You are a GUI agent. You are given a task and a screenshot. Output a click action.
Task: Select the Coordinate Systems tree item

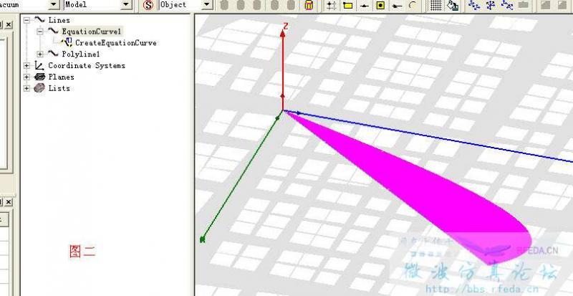point(87,65)
